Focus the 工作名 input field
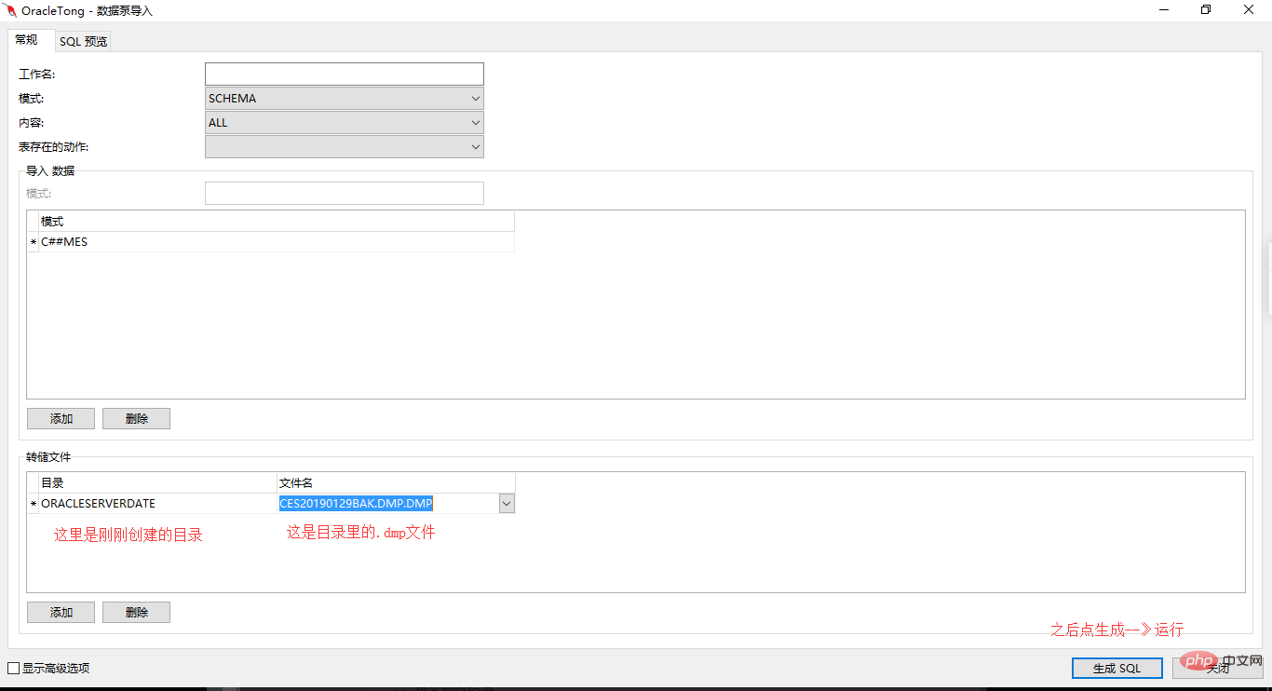Image resolution: width=1272 pixels, height=691 pixels. click(345, 74)
